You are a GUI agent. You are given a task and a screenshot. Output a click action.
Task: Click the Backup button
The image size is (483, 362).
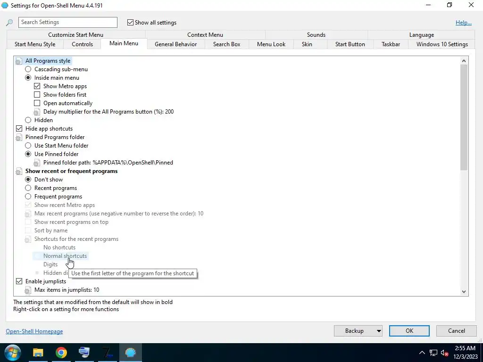point(354,331)
